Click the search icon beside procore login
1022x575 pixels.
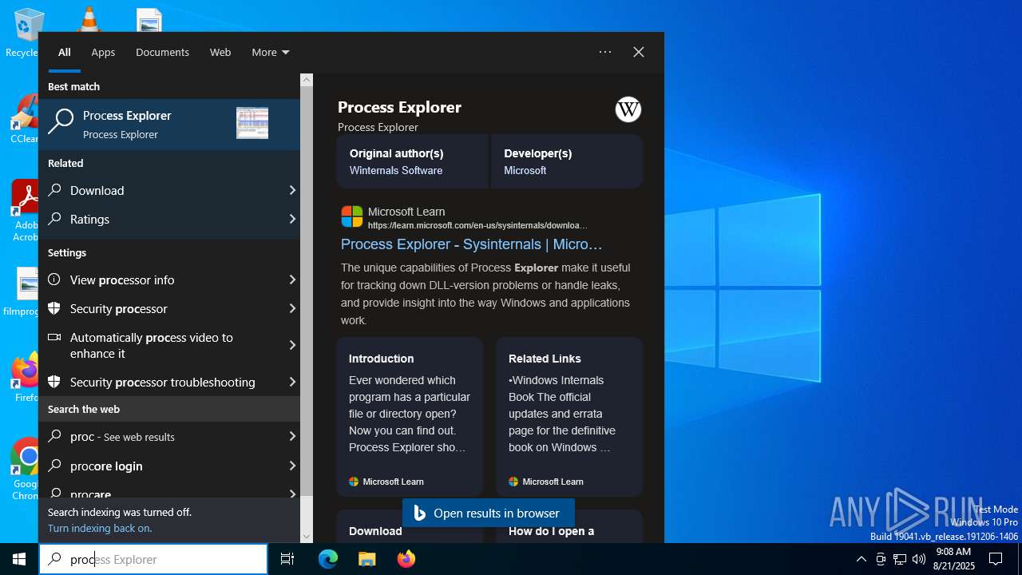54,465
